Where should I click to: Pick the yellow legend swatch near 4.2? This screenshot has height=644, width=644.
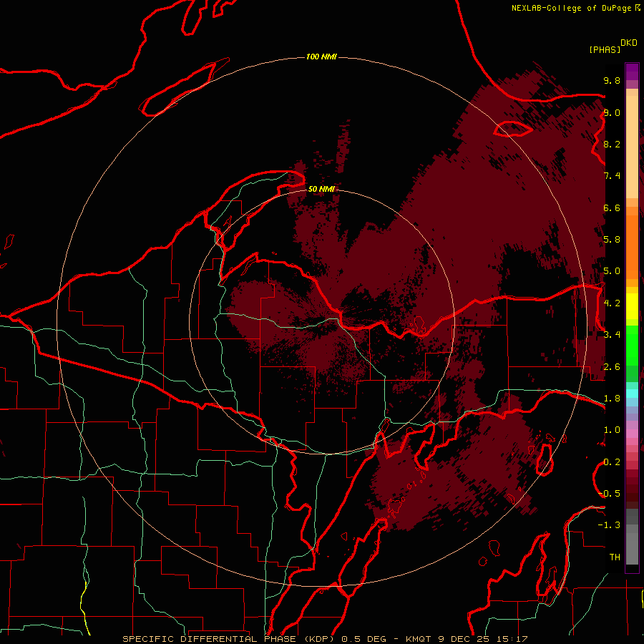[x=632, y=306]
